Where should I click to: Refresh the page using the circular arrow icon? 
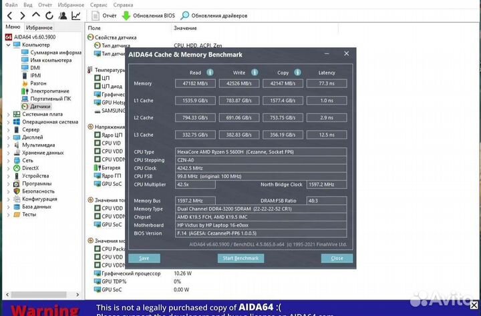coord(49,15)
